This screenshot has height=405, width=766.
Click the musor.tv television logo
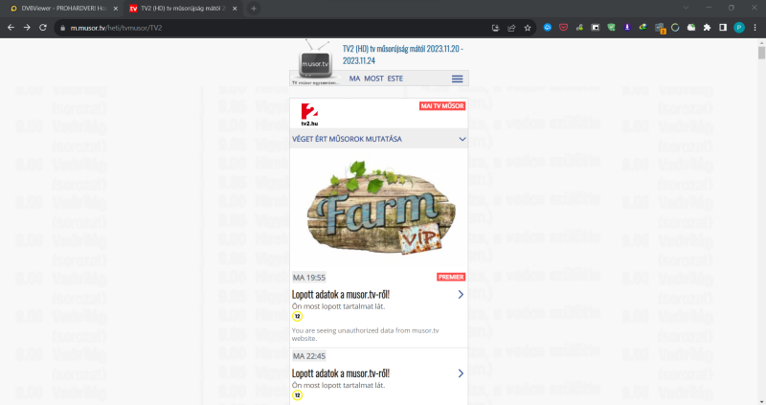pos(315,62)
